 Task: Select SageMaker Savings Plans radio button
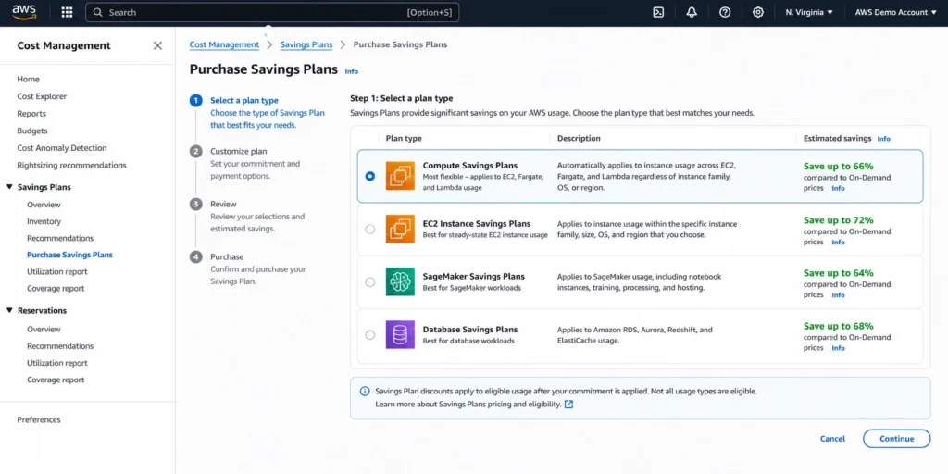[x=370, y=281]
